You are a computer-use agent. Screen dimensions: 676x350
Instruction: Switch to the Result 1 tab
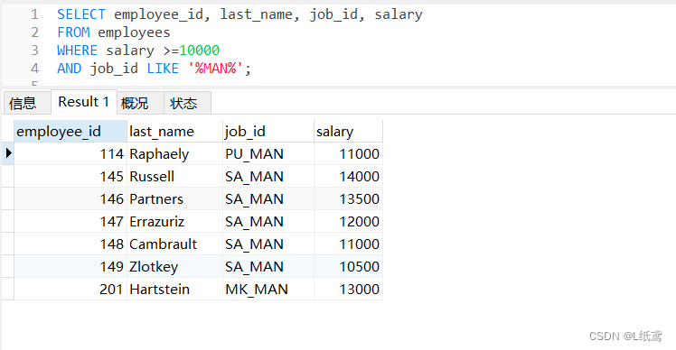point(84,102)
